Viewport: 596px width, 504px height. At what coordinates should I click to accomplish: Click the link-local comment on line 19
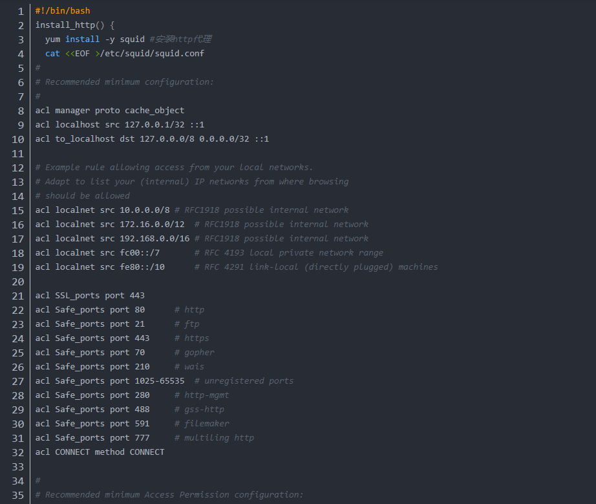[316, 267]
